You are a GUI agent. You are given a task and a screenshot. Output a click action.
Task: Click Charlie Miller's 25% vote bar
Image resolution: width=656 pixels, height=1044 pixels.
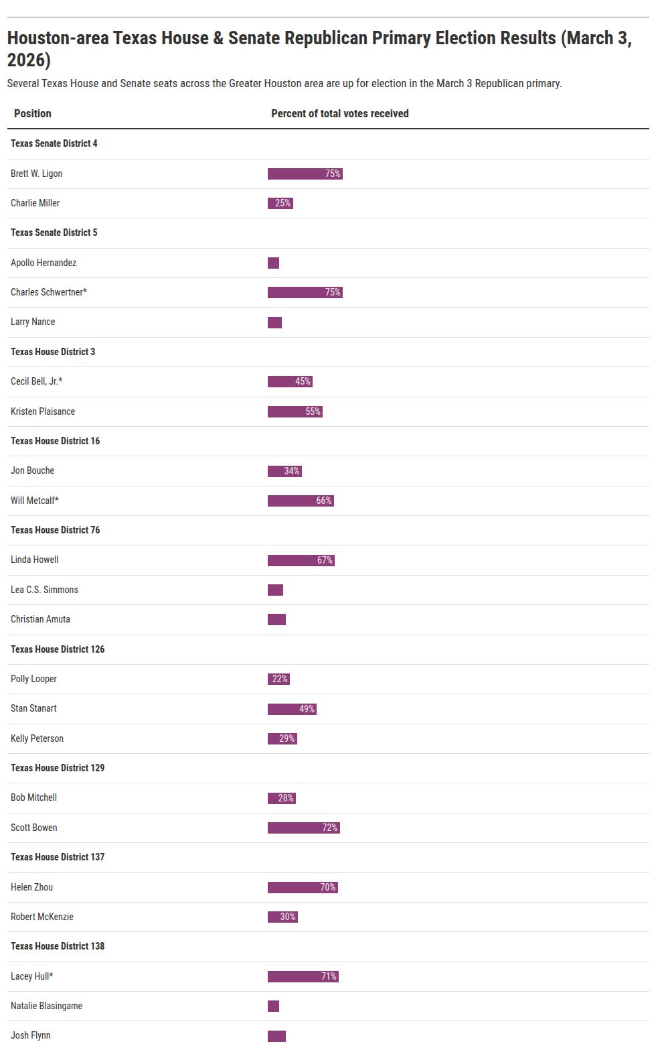[280, 204]
